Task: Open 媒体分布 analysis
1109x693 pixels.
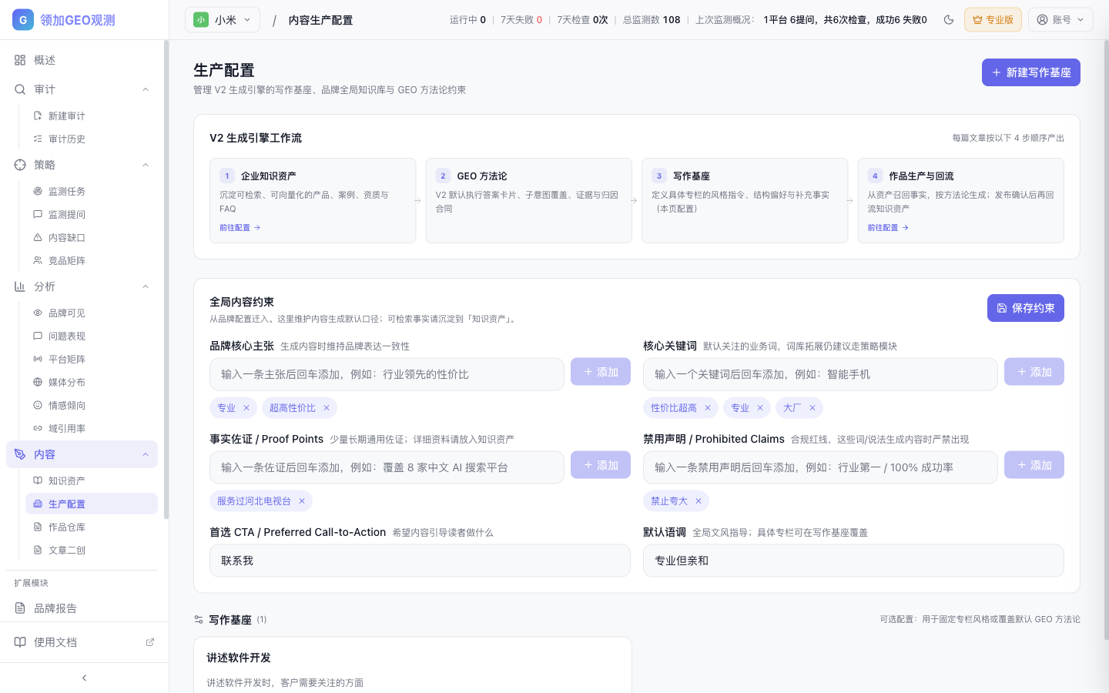Action: coord(92,382)
